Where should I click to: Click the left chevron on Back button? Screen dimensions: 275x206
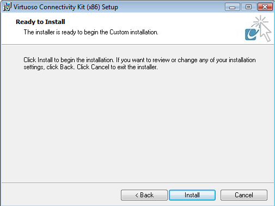pyautogui.click(x=137, y=195)
